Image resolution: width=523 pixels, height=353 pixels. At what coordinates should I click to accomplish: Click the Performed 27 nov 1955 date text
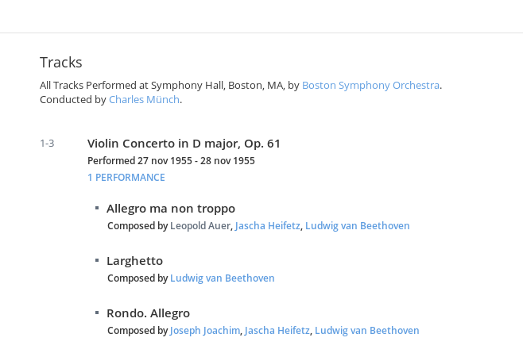pyautogui.click(x=171, y=161)
